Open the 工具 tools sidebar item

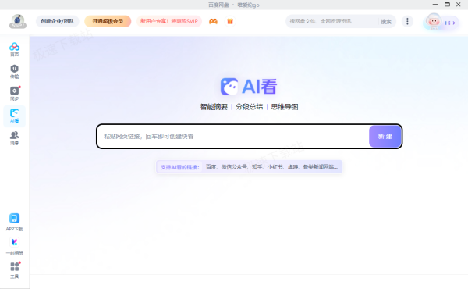14,270
